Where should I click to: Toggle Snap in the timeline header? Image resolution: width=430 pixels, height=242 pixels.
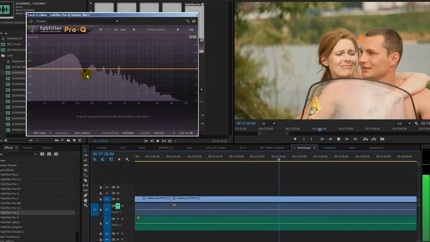[103, 159]
